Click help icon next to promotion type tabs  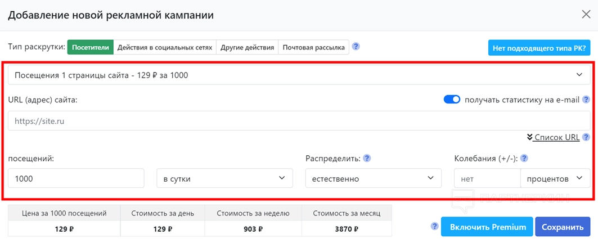pyautogui.click(x=356, y=47)
